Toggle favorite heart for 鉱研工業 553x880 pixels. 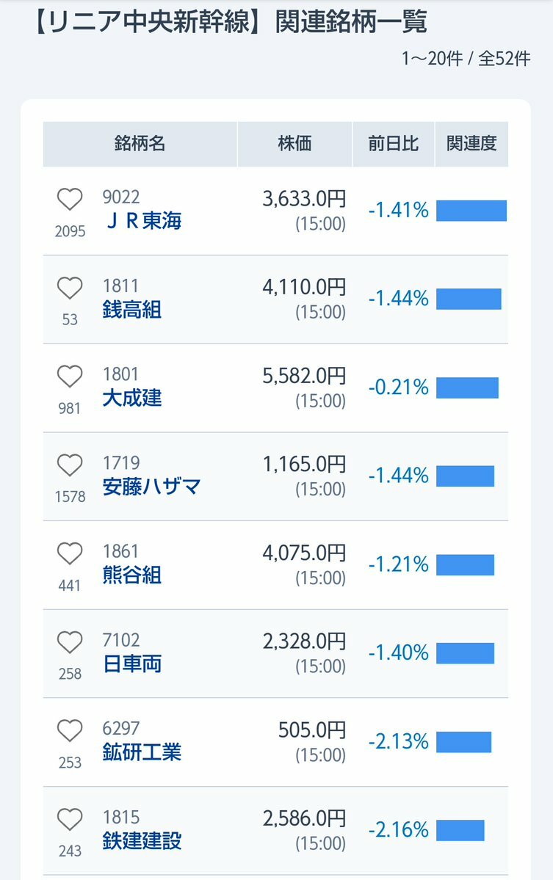pyautogui.click(x=70, y=731)
